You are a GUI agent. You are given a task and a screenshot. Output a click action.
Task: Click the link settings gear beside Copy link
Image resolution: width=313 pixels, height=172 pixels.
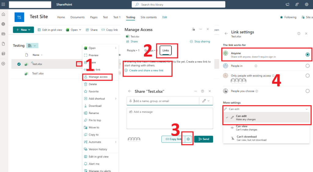click(188, 139)
